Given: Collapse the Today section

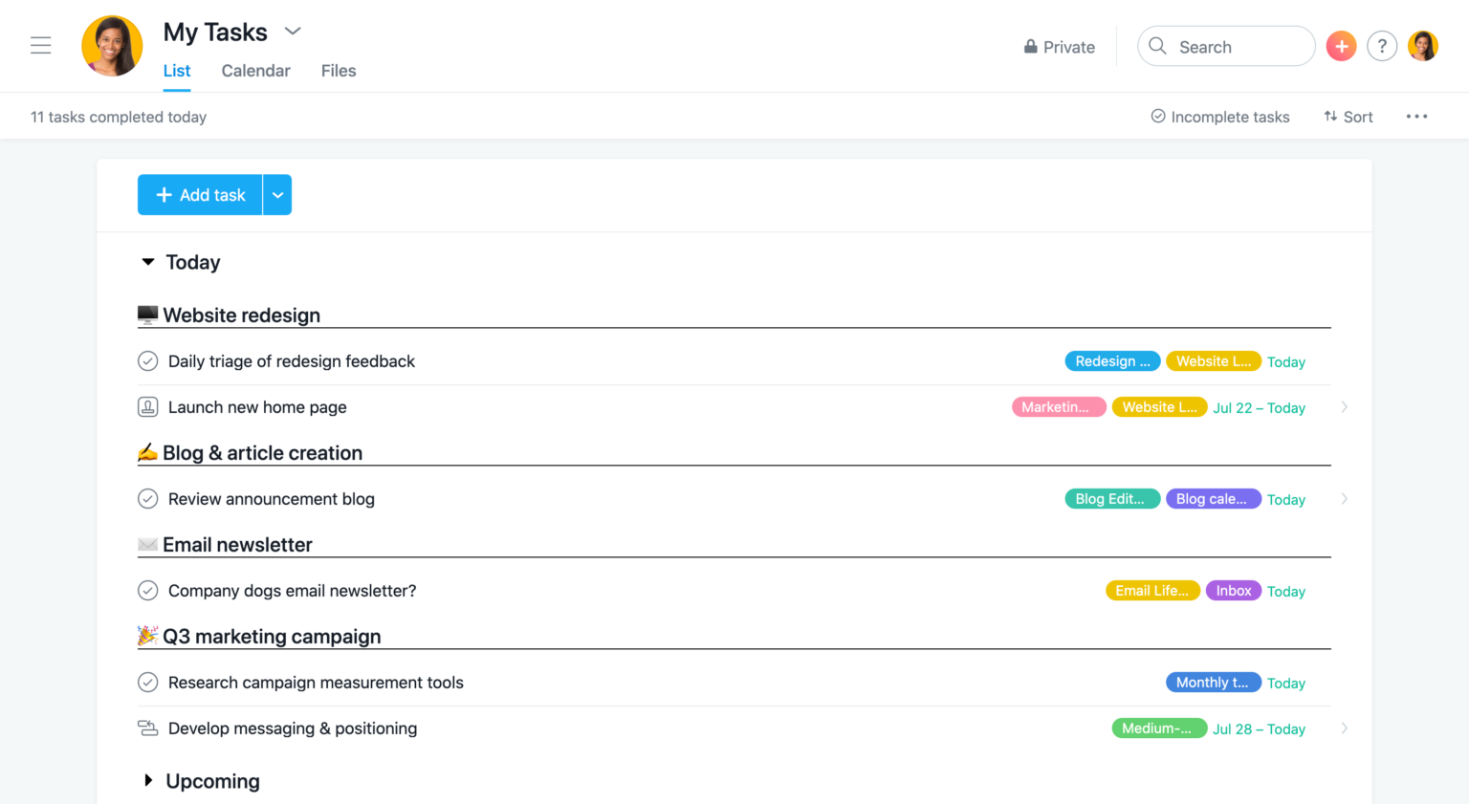Looking at the screenshot, I should tap(147, 261).
